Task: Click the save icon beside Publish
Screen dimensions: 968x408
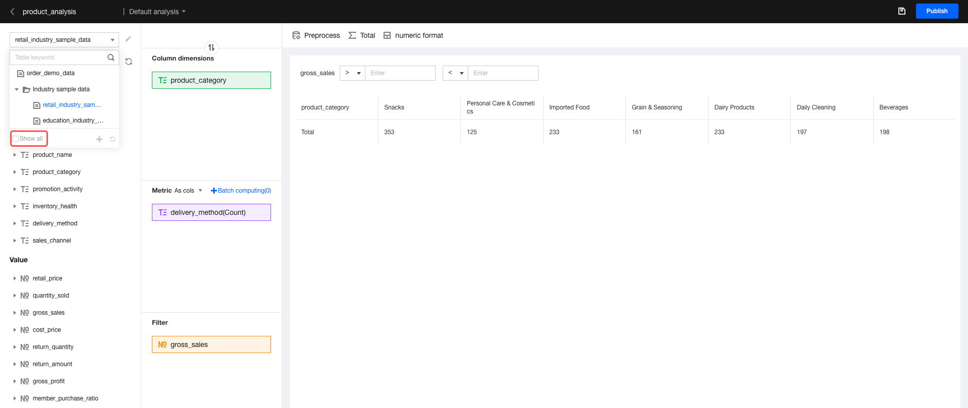Action: [x=901, y=11]
